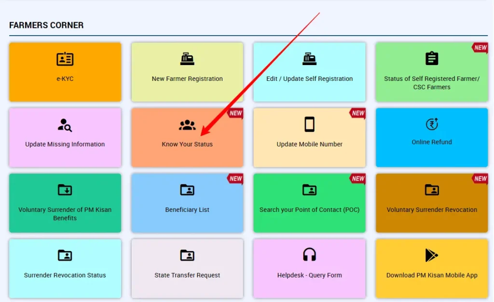The height and width of the screenshot is (302, 494).
Task: Go to Helpdesk - Query Form label
Action: (309, 276)
